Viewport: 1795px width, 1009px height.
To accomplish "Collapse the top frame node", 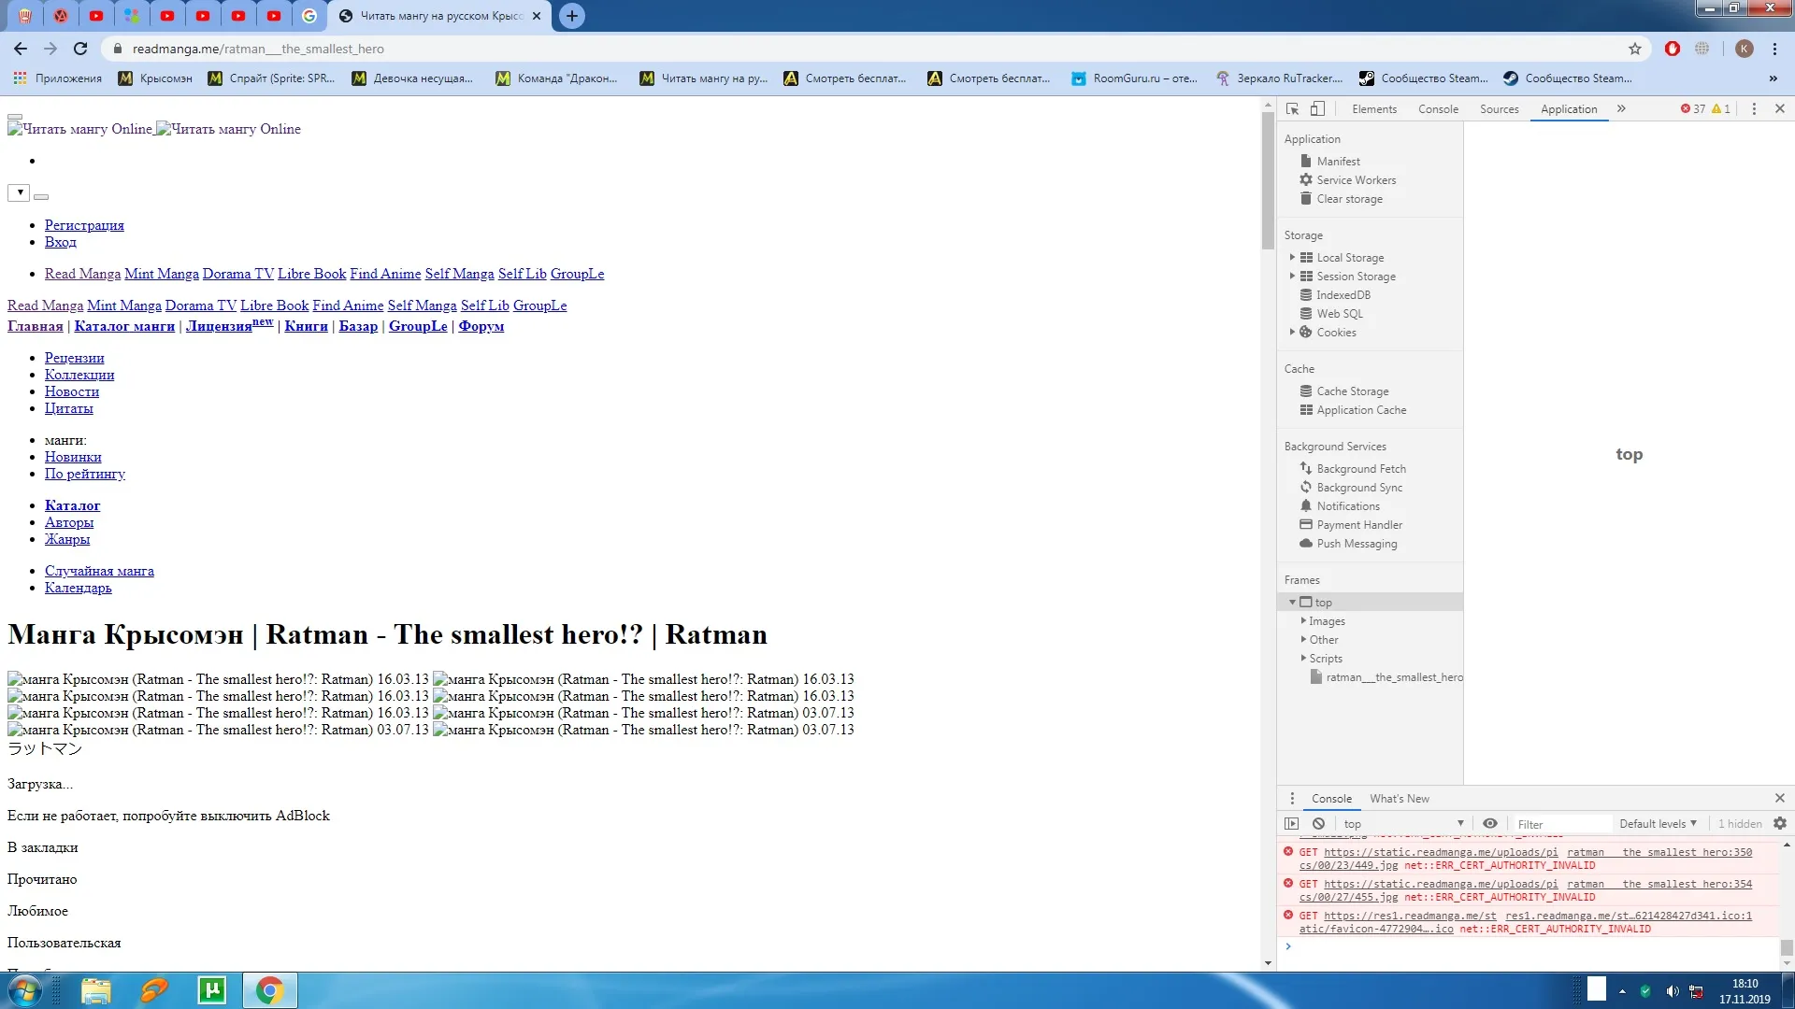I will pyautogui.click(x=1292, y=603).
